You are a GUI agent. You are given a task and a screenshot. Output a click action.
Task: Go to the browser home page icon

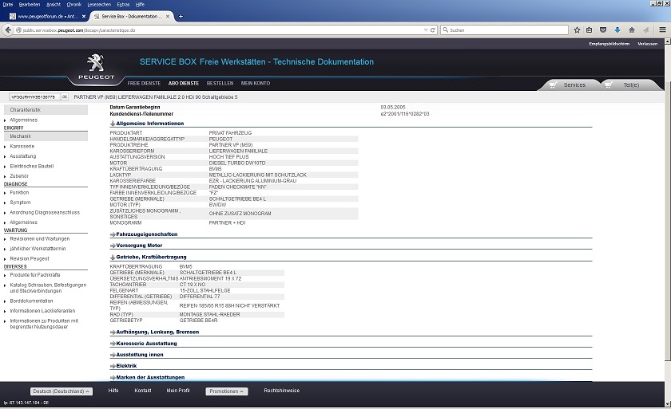coord(631,30)
